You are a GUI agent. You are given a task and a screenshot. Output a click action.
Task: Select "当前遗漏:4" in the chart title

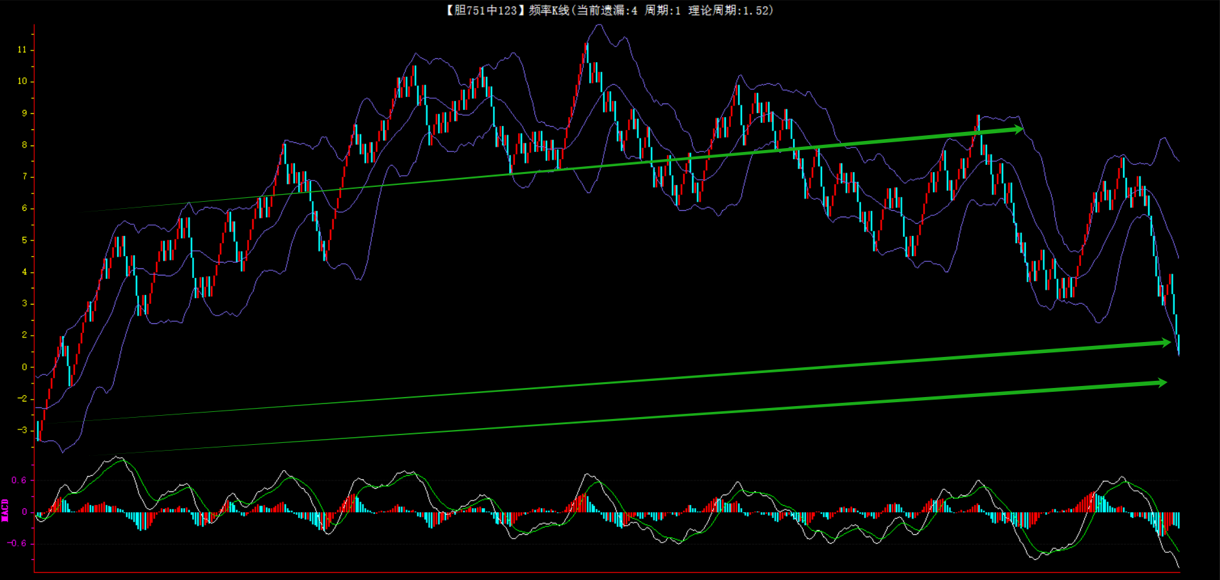click(x=607, y=10)
